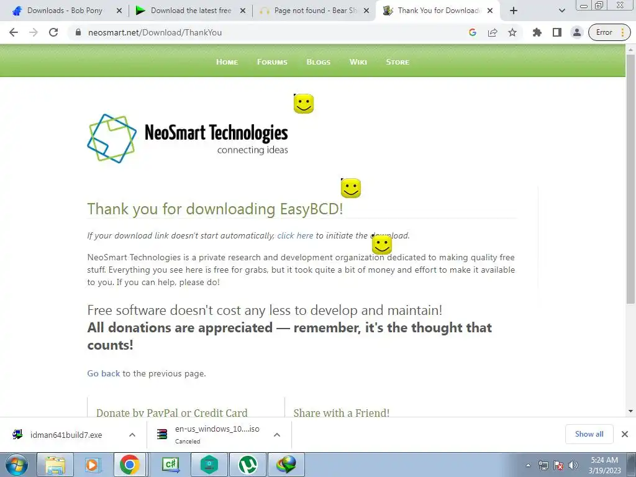Close the downloads bar
This screenshot has width=636, height=477.
point(625,434)
